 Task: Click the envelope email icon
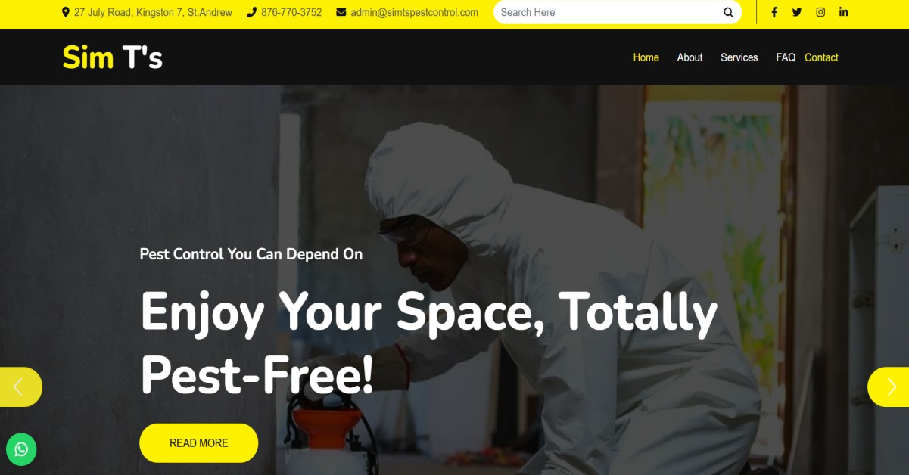[x=341, y=12]
